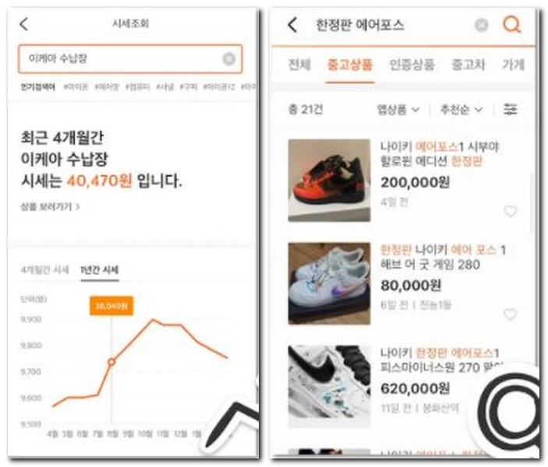Expand the 앱상품 dropdown
Viewport: 548px width, 467px height.
tap(398, 110)
